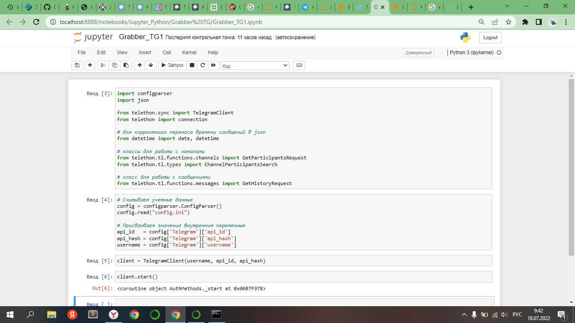
Task: Bookmark this page with star icon
Action: (508, 22)
